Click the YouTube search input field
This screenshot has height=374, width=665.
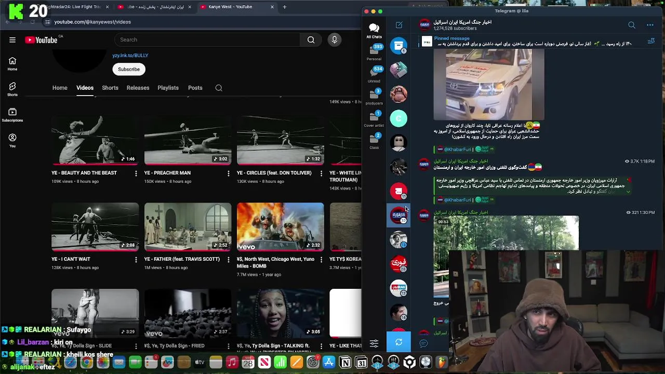point(207,40)
